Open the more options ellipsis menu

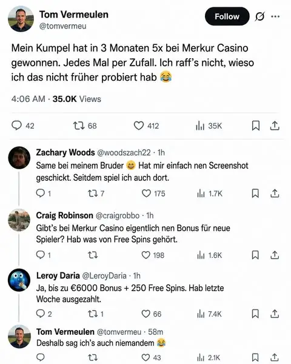275,16
